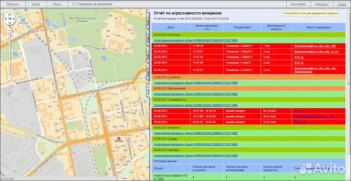The width and height of the screenshot is (351, 181).
Task: Open the Карта menu
Action: (36, 4)
